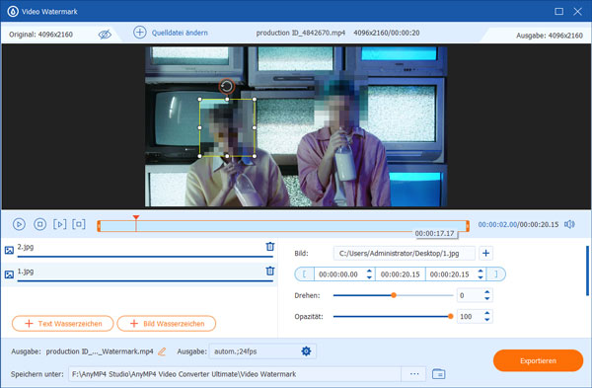Increase the Opazität stepper
592x388 pixels.
487,313
